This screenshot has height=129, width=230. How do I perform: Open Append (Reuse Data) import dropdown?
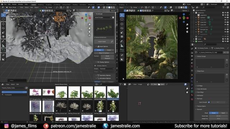[62, 85]
